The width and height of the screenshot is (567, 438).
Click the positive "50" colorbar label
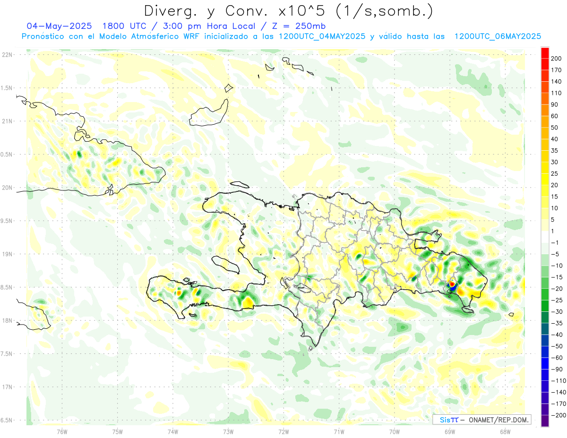pos(555,128)
